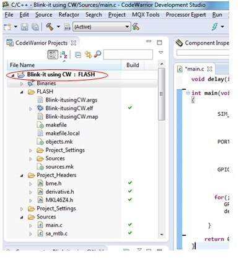Image resolution: width=244 pixels, height=263 pixels.
Task: Click the Collapse All icon
Action: point(78,55)
